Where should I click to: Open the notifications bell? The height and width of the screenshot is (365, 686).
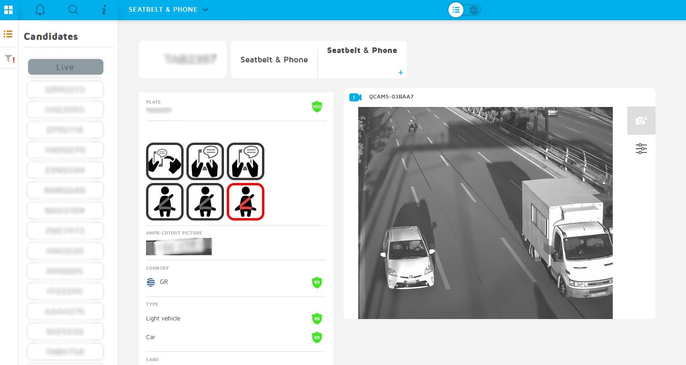[40, 9]
